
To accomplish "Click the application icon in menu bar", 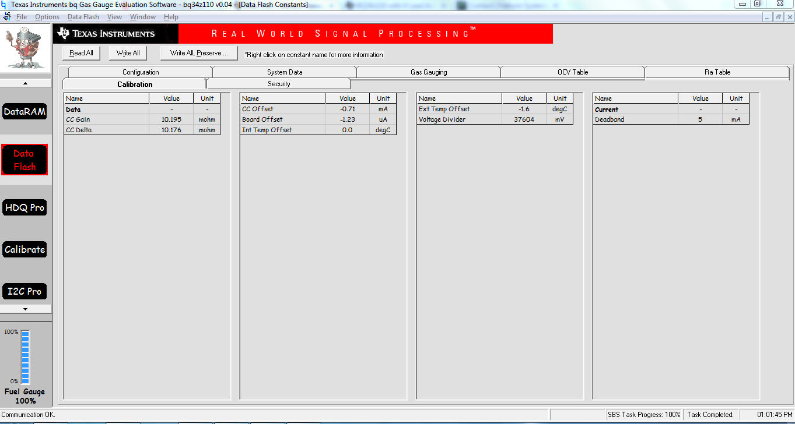I will point(7,17).
